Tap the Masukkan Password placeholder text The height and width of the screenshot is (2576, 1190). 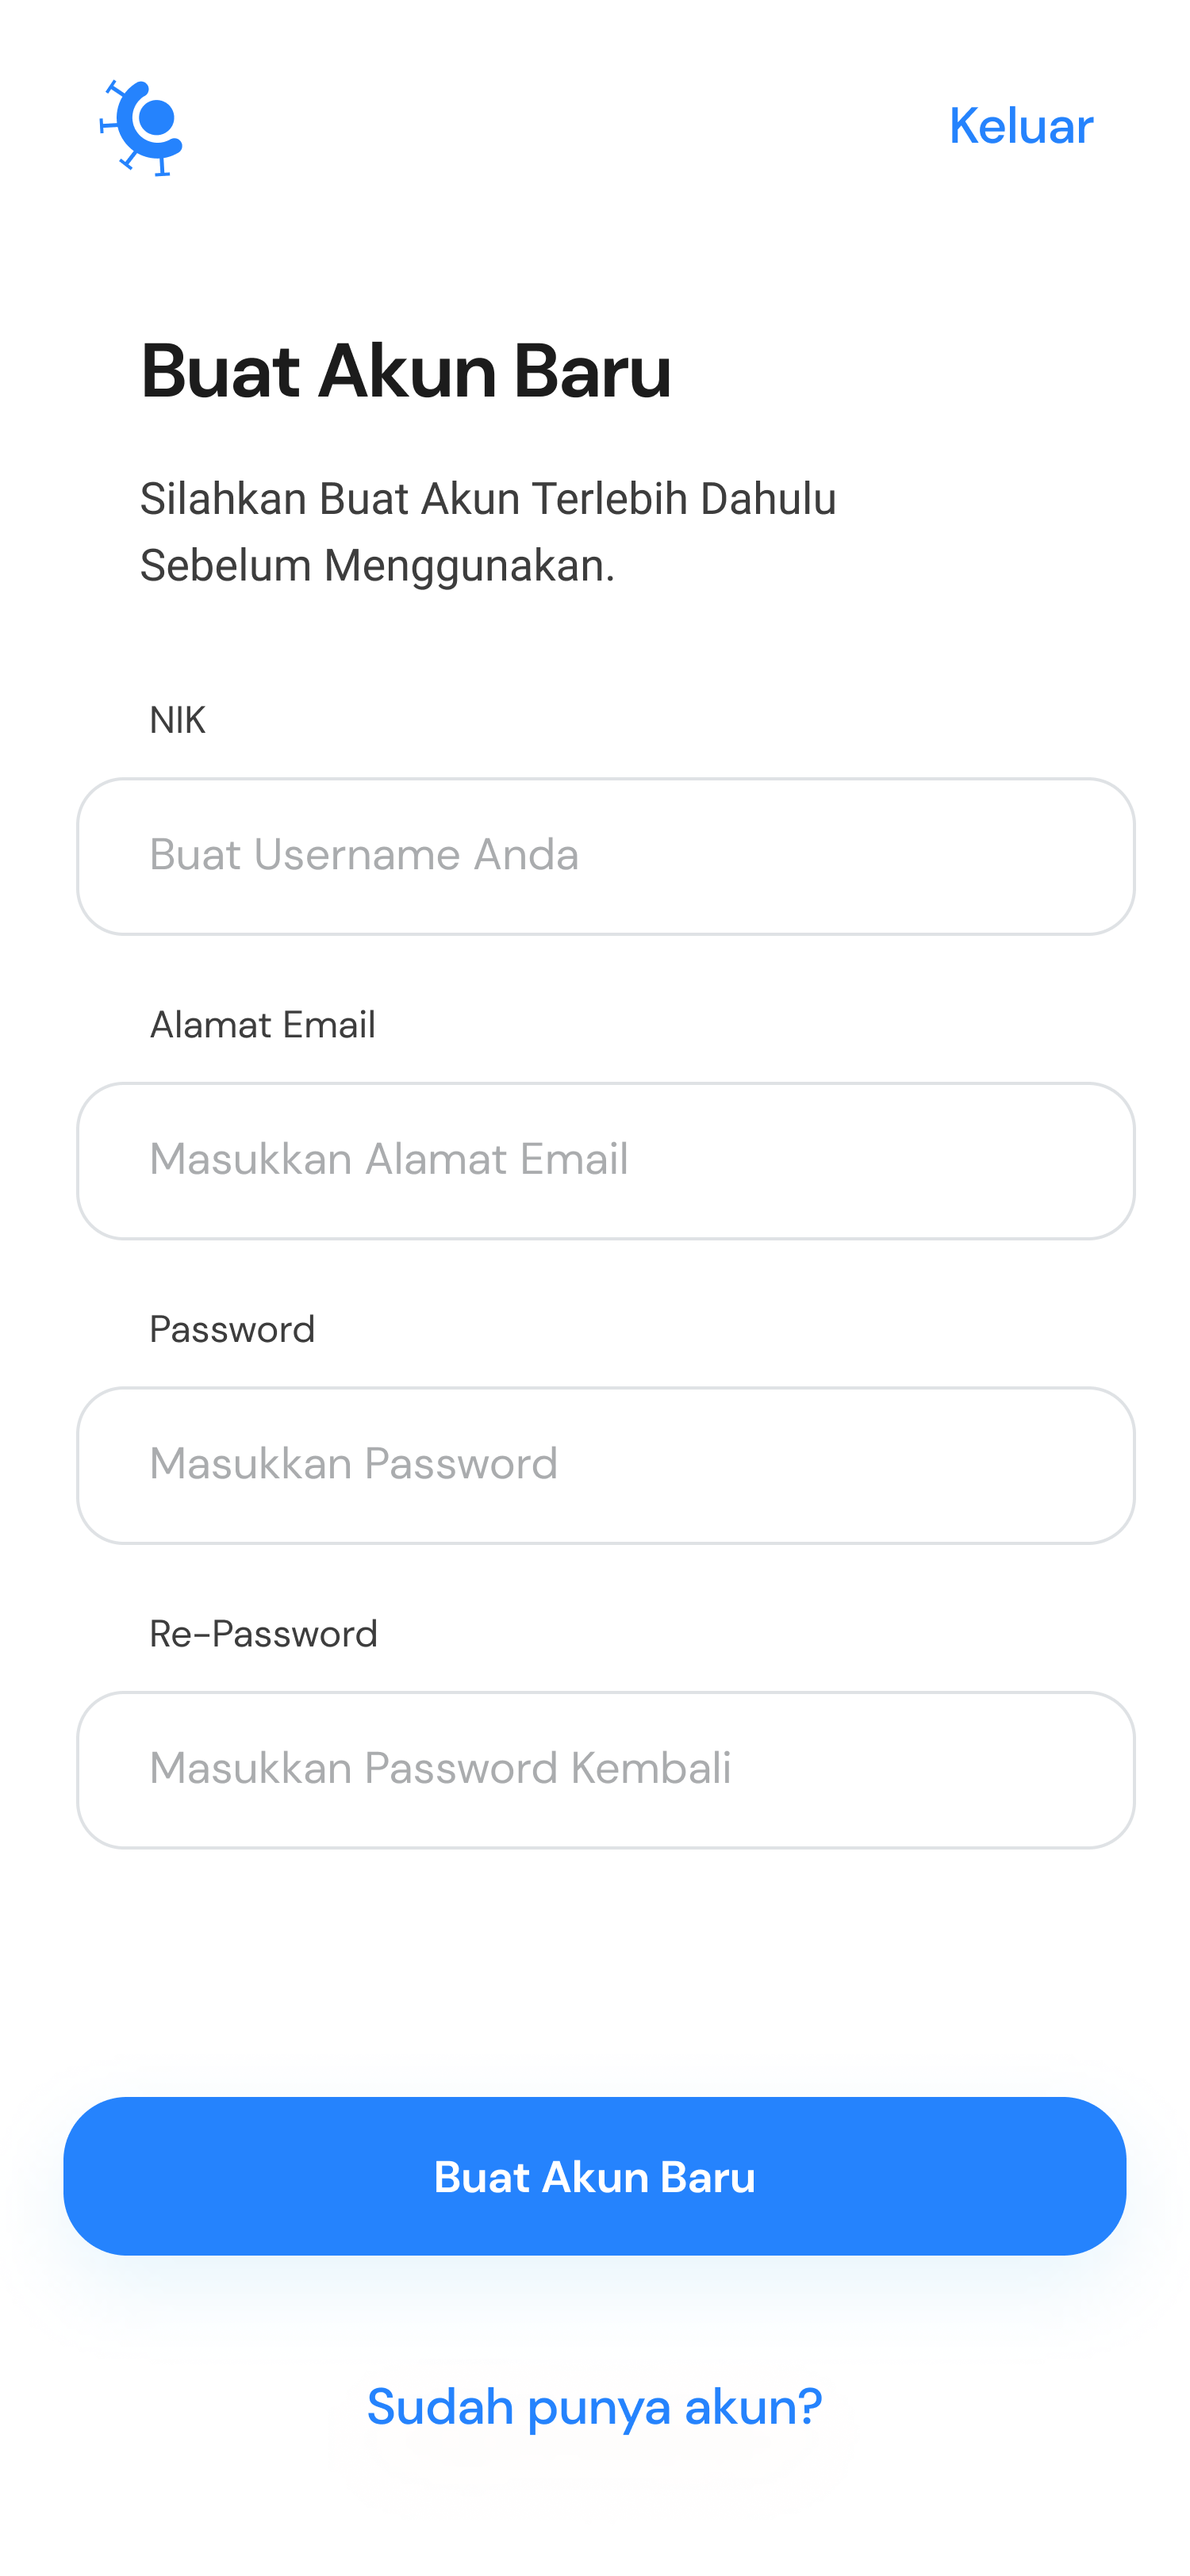354,1463
